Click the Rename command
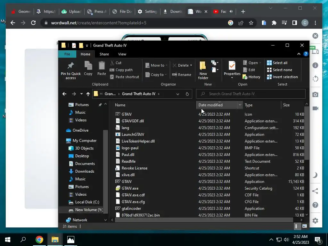328x246 pixels. pyautogui.click(x=182, y=74)
